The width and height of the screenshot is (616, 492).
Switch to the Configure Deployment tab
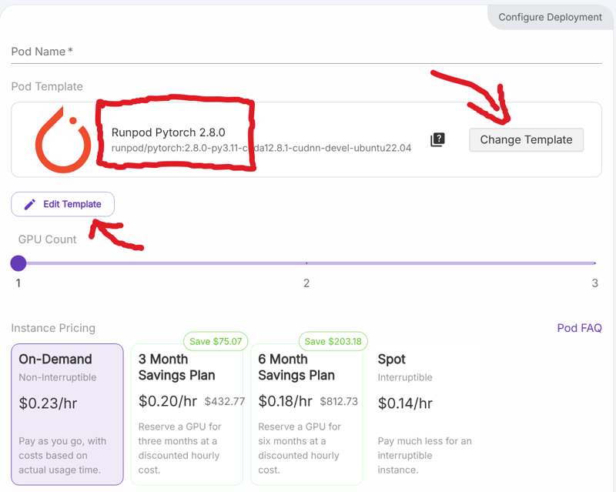click(x=550, y=17)
